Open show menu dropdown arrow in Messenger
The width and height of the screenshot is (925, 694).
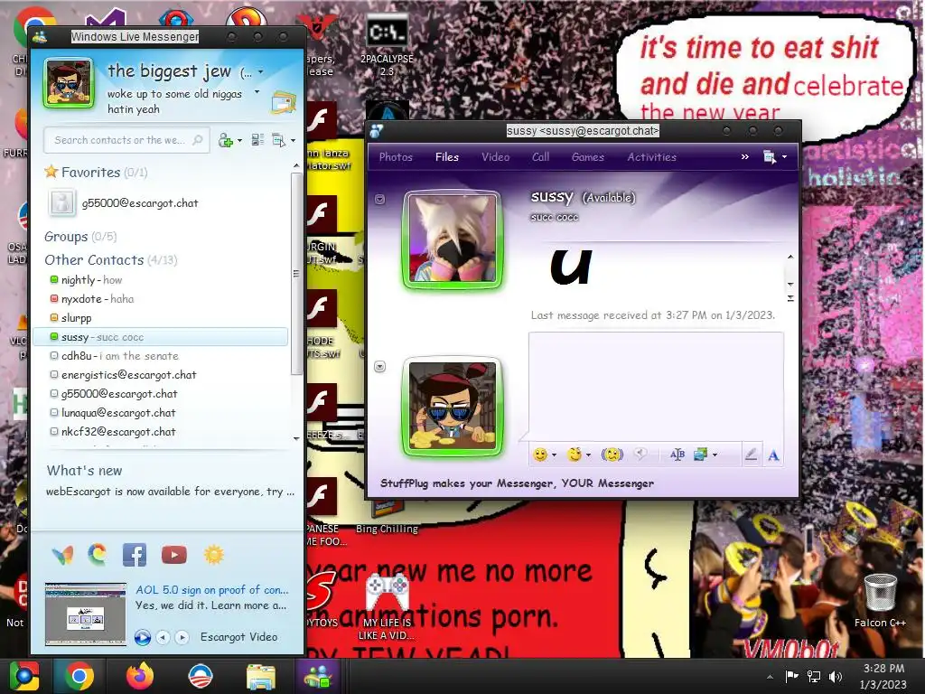[x=294, y=140]
